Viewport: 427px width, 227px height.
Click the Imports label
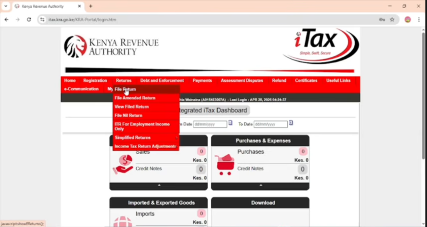[x=145, y=214]
